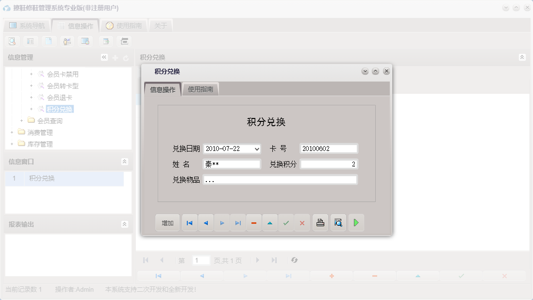533x300 pixels.
Task: Open the 系统导航 tab
Action: click(x=31, y=25)
